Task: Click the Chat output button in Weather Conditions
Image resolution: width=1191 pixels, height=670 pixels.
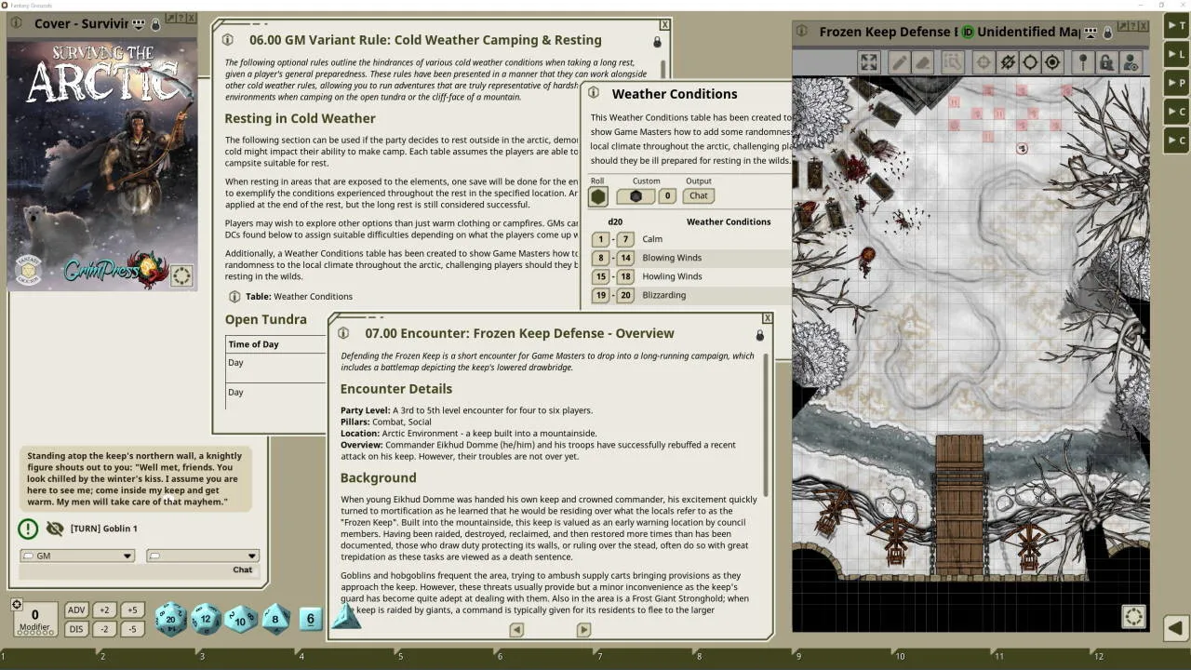Action: (x=699, y=196)
